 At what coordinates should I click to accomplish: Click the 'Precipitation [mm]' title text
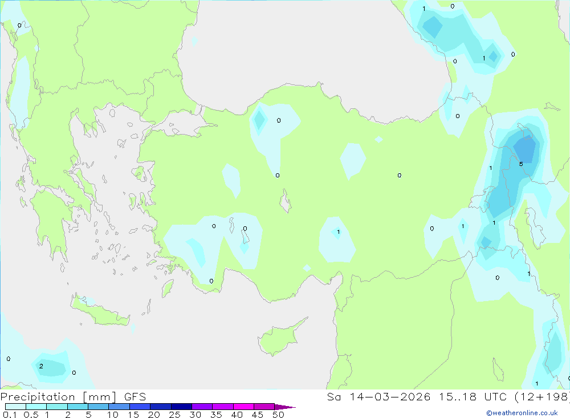[x=58, y=397]
